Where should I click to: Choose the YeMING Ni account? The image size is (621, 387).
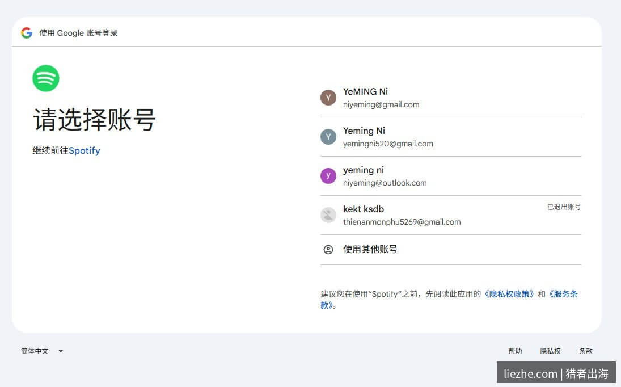[451, 98]
